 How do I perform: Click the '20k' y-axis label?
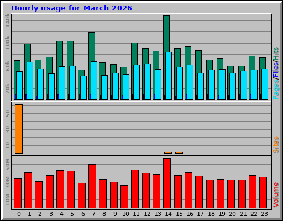(x=7, y=88)
